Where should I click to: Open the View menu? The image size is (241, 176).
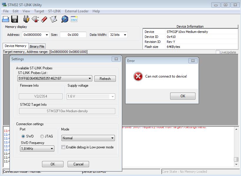coord(26,11)
